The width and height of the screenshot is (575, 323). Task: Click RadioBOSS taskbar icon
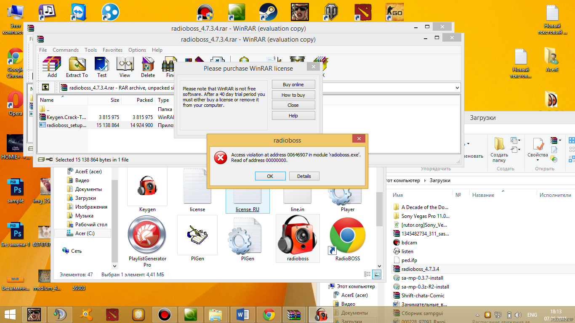321,314
